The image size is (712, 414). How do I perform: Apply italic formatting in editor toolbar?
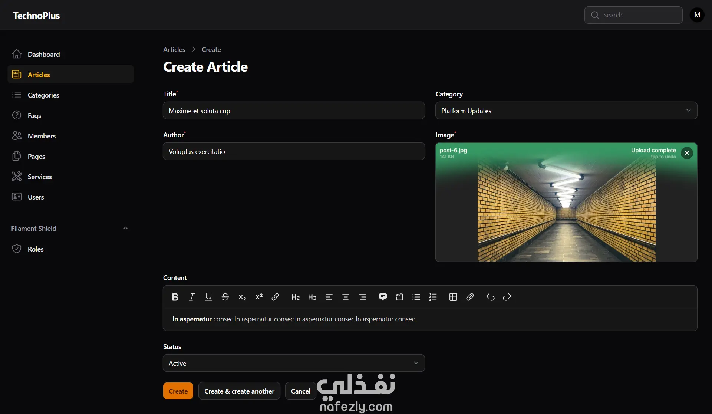(x=192, y=297)
